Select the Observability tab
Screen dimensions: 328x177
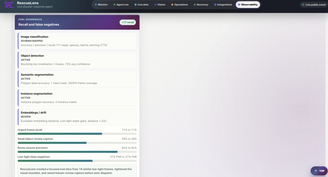point(248,4)
